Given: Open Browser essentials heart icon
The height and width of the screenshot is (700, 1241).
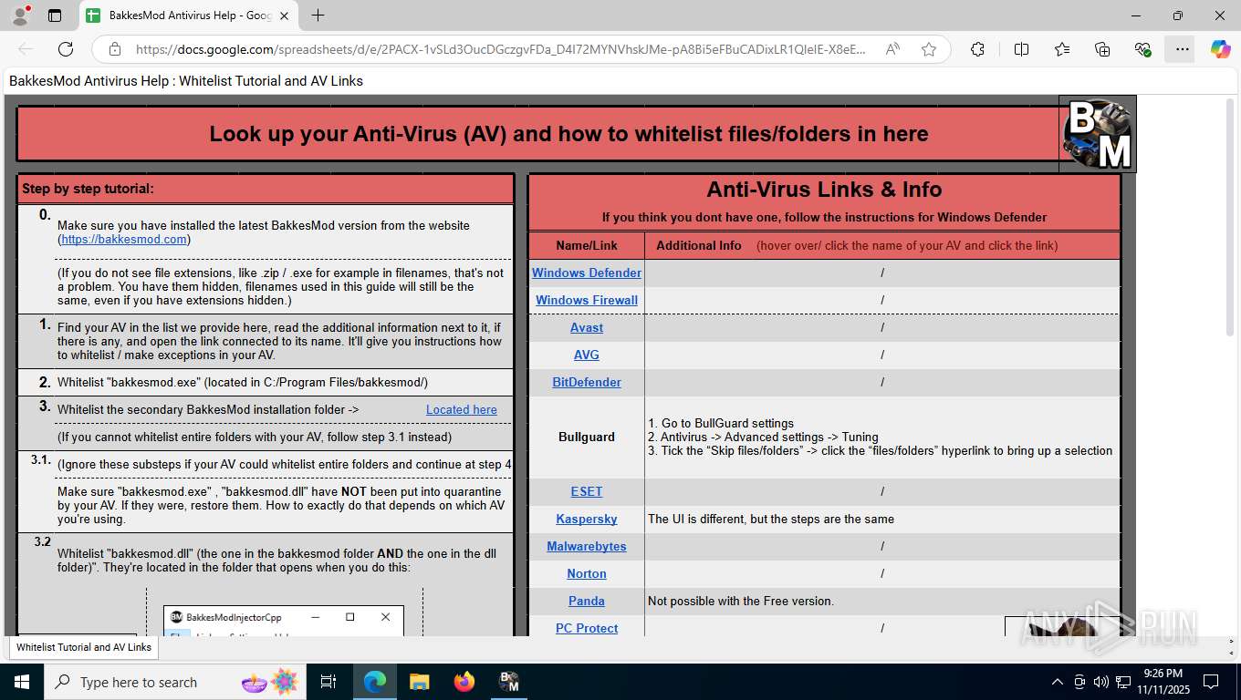Looking at the screenshot, I should [x=1142, y=49].
